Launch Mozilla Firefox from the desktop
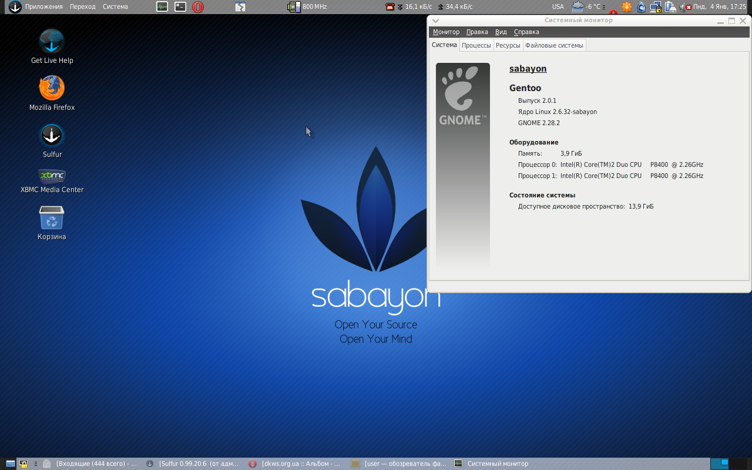Viewport: 752px width, 470px height. point(52,93)
